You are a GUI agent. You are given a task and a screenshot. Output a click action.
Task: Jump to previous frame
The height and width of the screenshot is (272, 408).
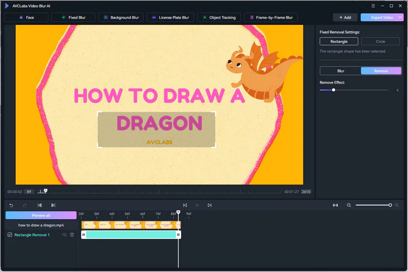185,205
